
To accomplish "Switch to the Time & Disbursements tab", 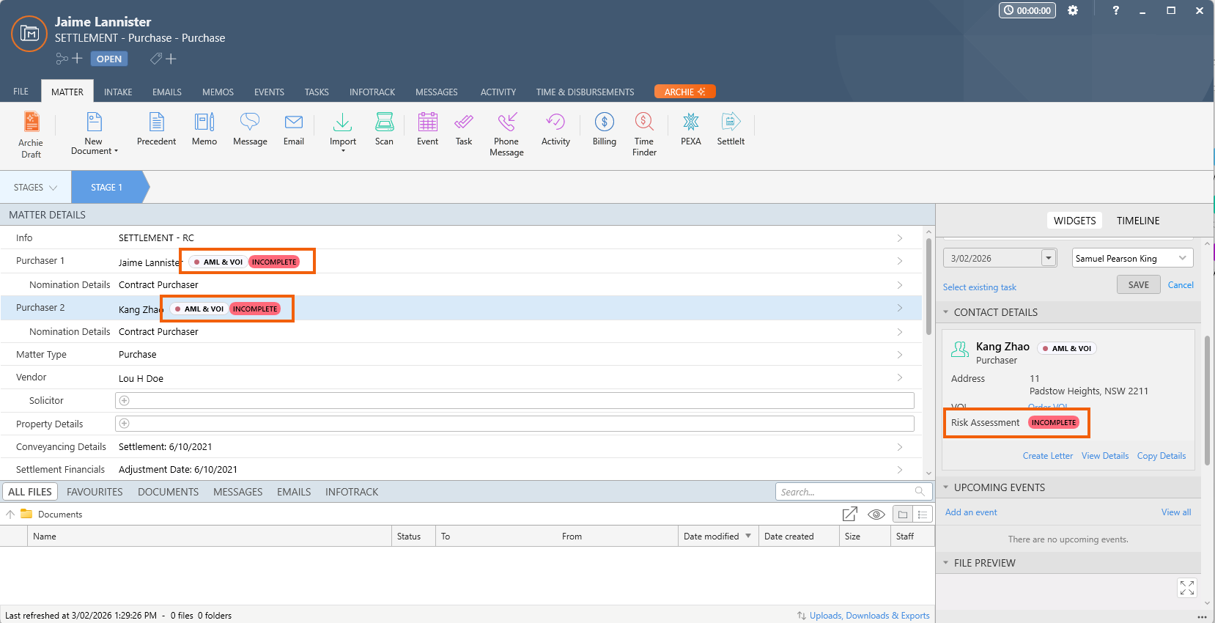I will click(585, 92).
